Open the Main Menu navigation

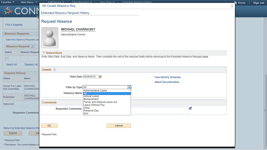click(29, 2)
